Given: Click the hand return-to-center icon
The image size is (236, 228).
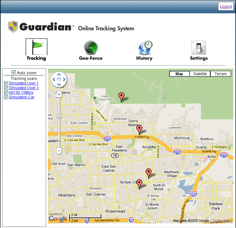Looking at the screenshot, I should [59, 80].
